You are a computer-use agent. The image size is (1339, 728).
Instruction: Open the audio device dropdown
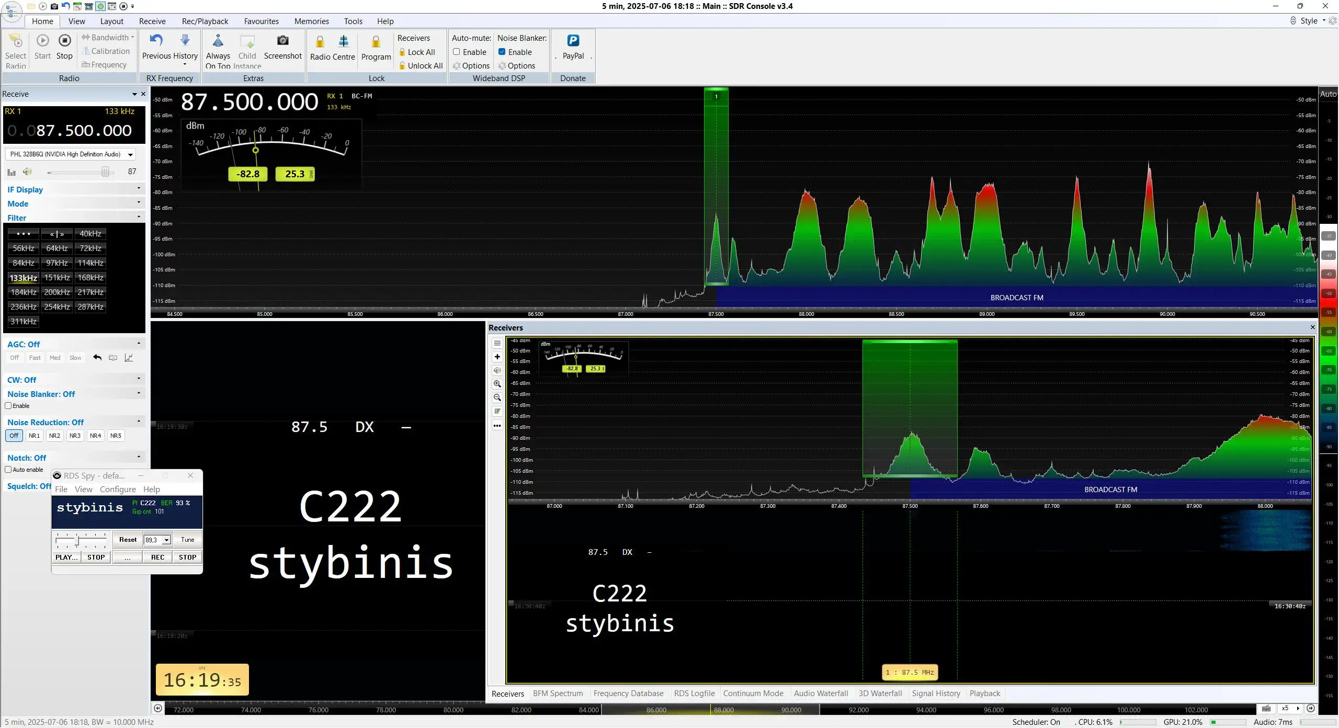coord(130,154)
